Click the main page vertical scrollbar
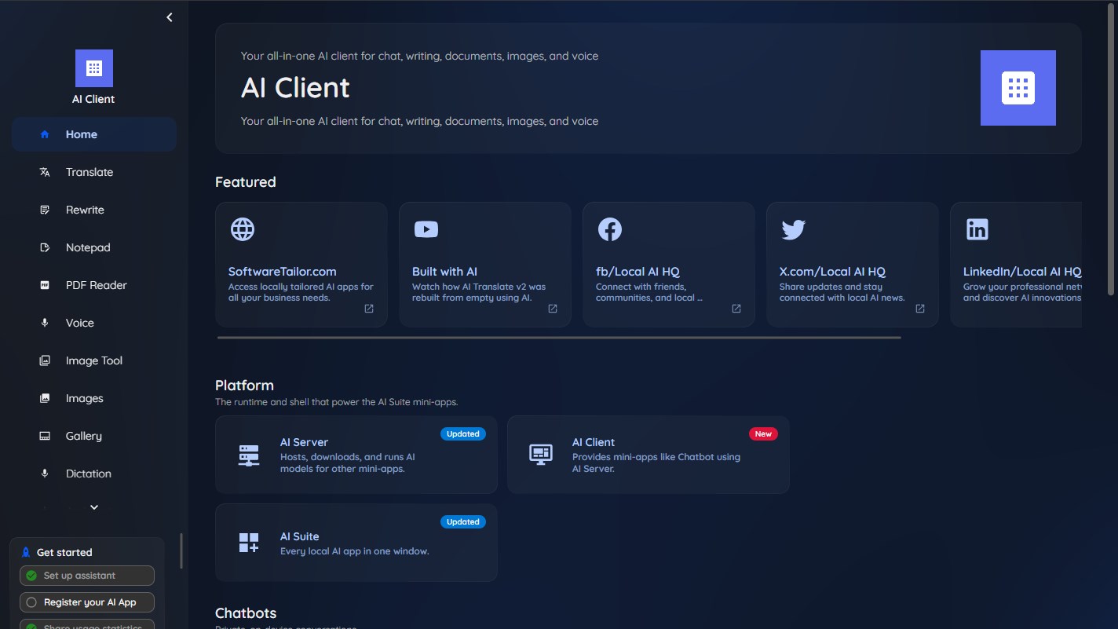Viewport: 1118px width, 629px height. (x=1111, y=149)
